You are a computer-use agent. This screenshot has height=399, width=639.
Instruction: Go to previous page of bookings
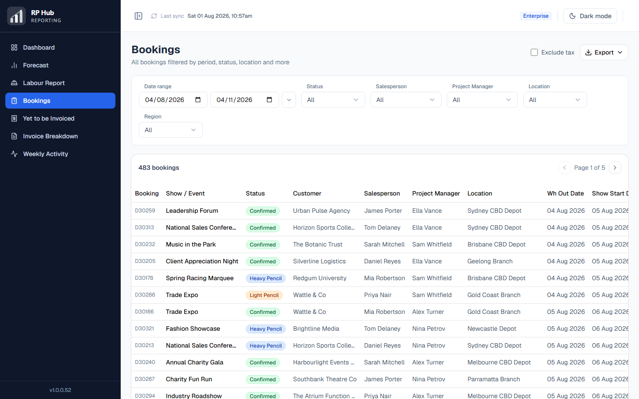click(x=564, y=168)
